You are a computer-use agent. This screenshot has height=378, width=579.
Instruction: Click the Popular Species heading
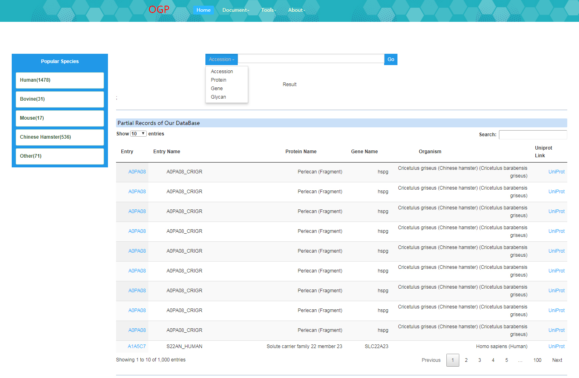(x=60, y=61)
